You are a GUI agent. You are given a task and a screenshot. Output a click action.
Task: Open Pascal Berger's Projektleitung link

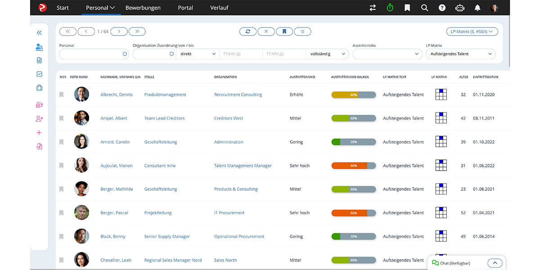point(157,212)
